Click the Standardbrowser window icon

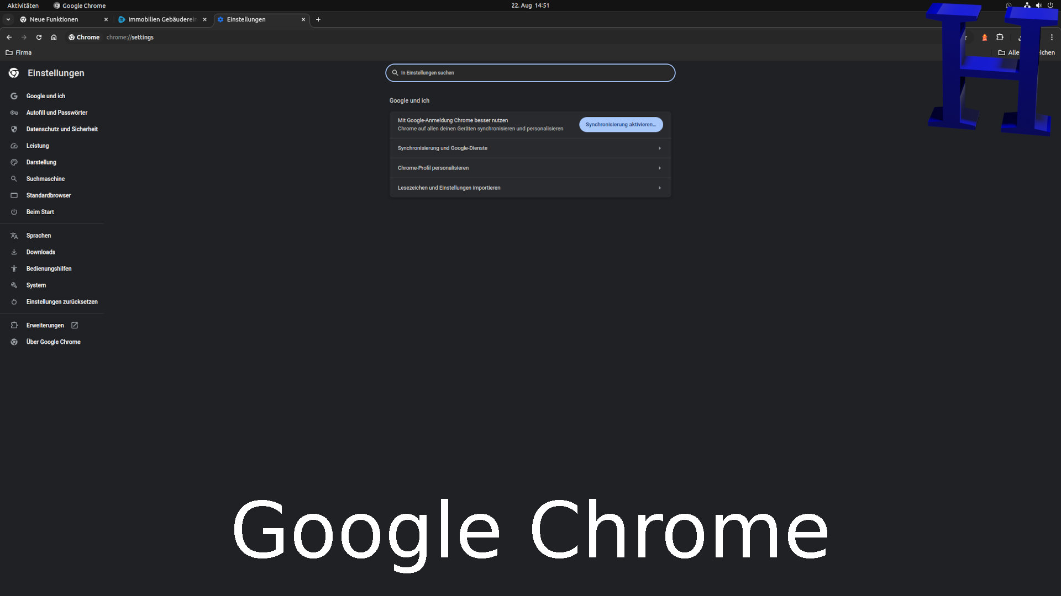[14, 195]
